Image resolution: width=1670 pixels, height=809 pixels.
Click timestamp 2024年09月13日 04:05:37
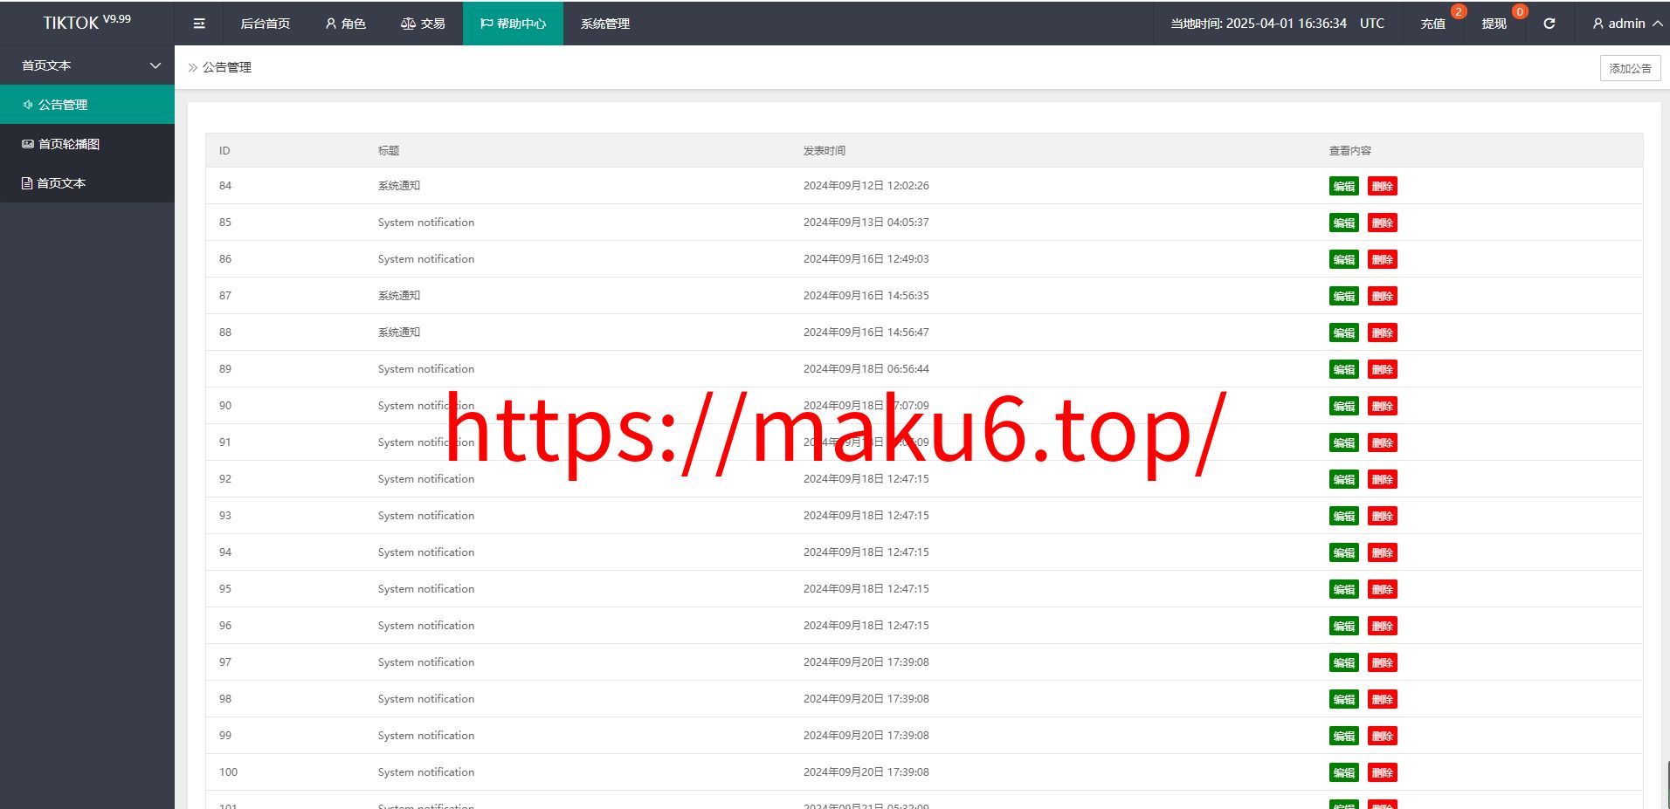pyautogui.click(x=866, y=223)
